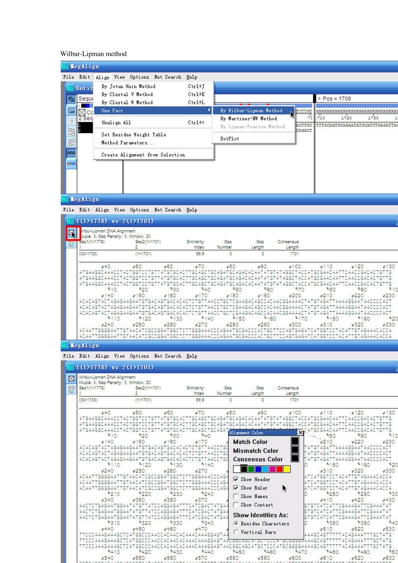Click the second left toolbar icon in Untitled window

[x=71, y=111]
